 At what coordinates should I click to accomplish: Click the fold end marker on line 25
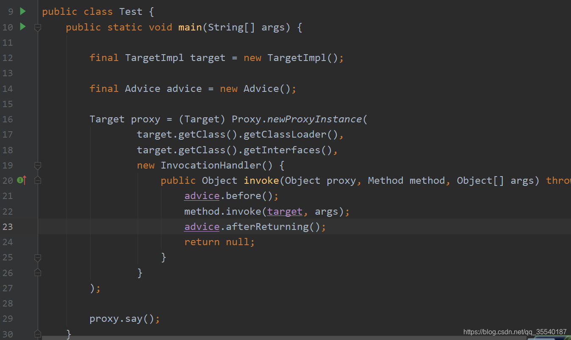click(38, 257)
